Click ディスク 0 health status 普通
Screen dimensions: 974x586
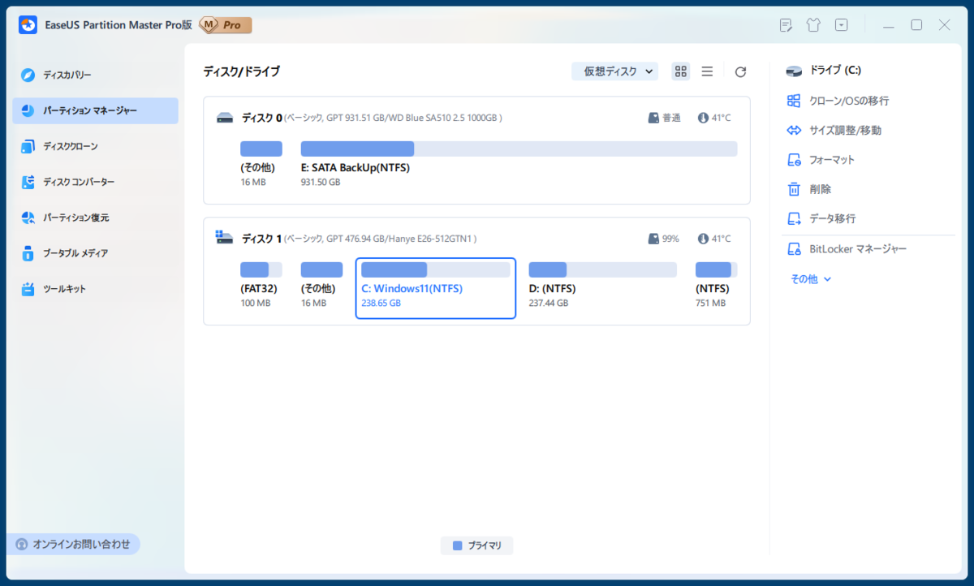[665, 118]
